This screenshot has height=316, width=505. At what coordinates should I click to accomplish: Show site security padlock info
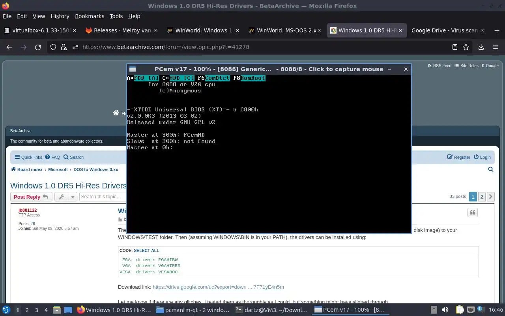pyautogui.click(x=64, y=47)
